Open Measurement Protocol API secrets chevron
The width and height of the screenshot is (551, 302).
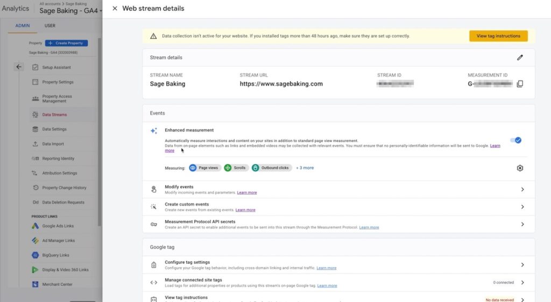[x=522, y=224]
